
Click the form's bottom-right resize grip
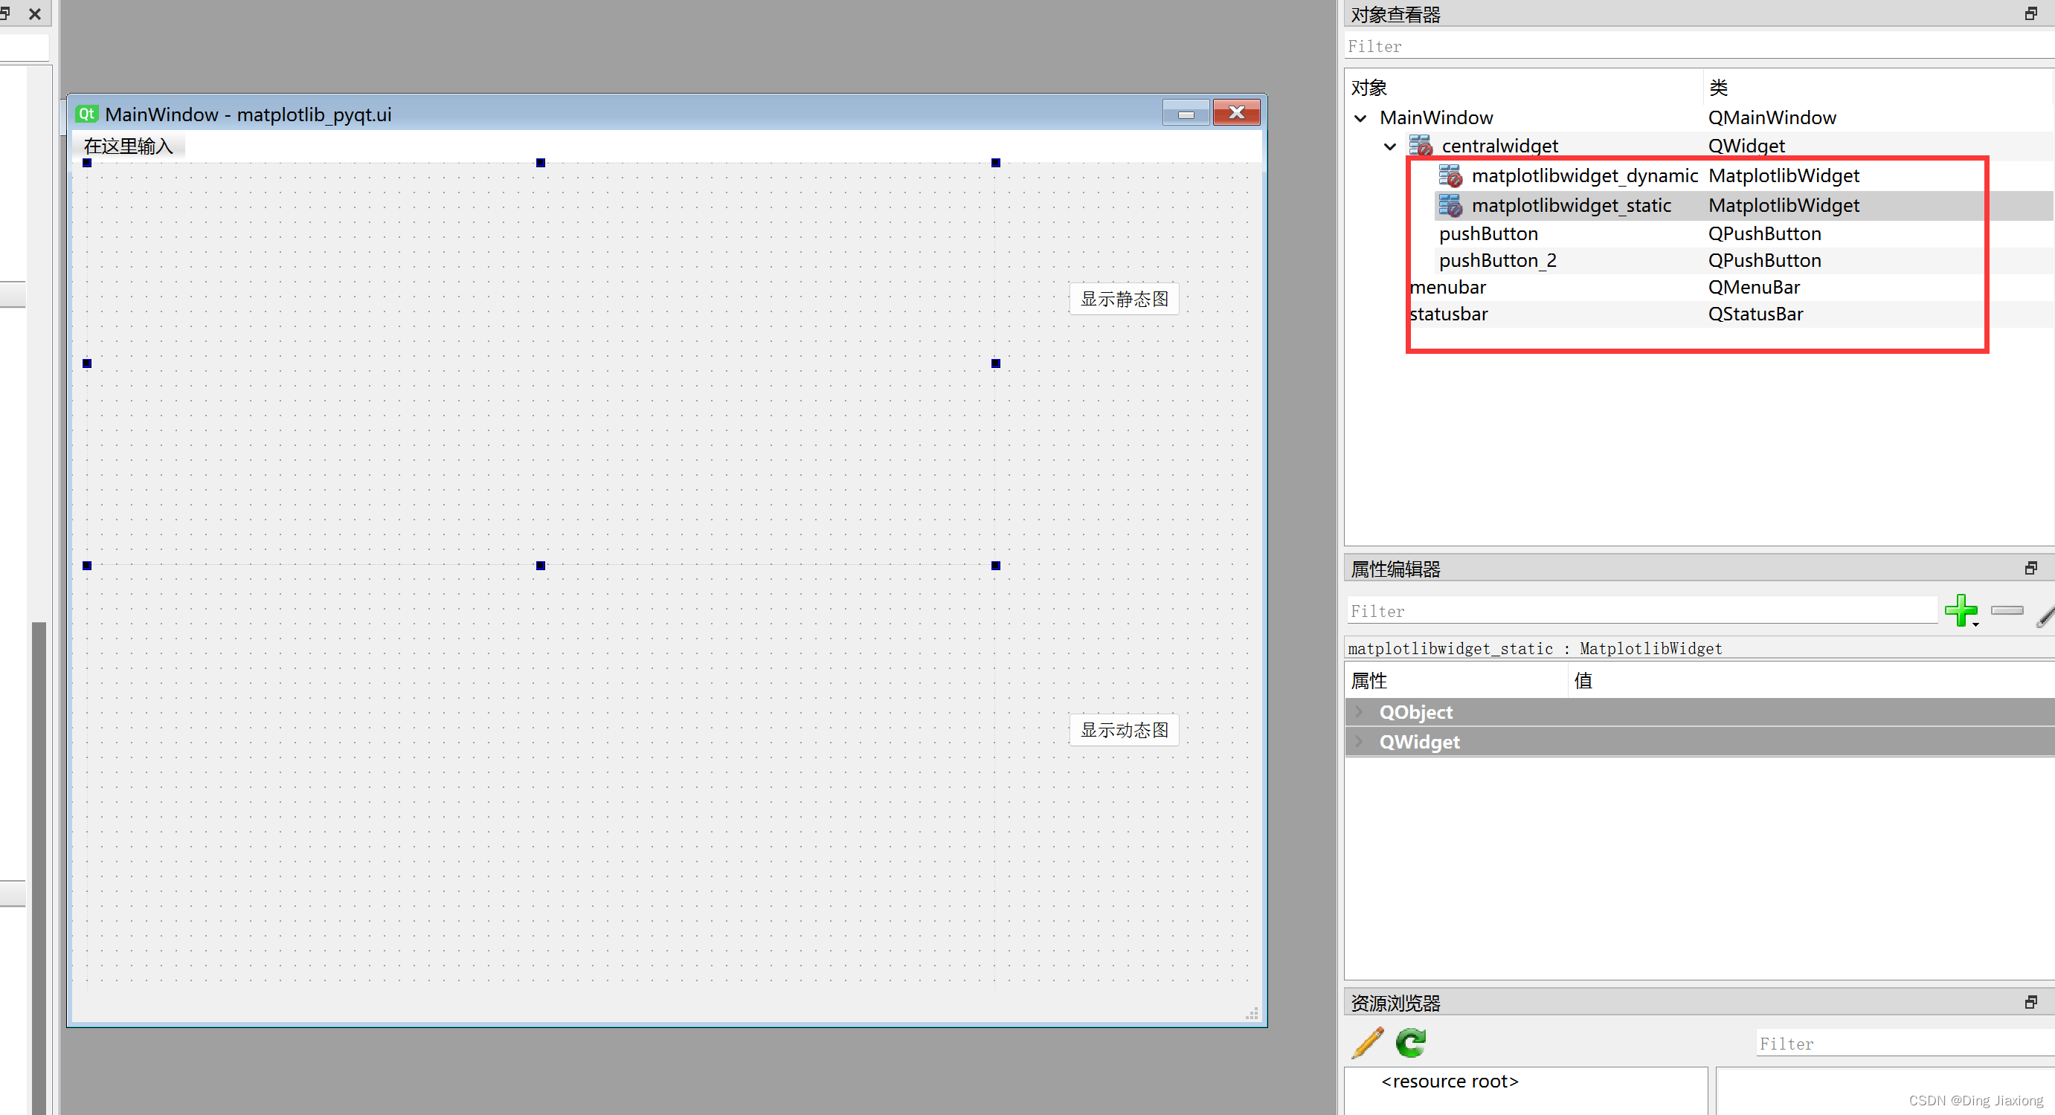click(1252, 1013)
